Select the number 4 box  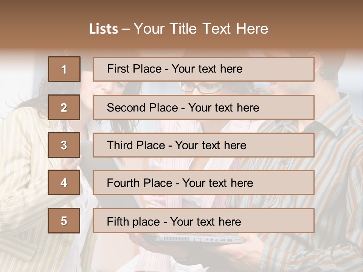[x=64, y=182]
